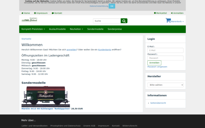Open the Merkzettel bookmark link
The image size is (205, 128).
161,13
